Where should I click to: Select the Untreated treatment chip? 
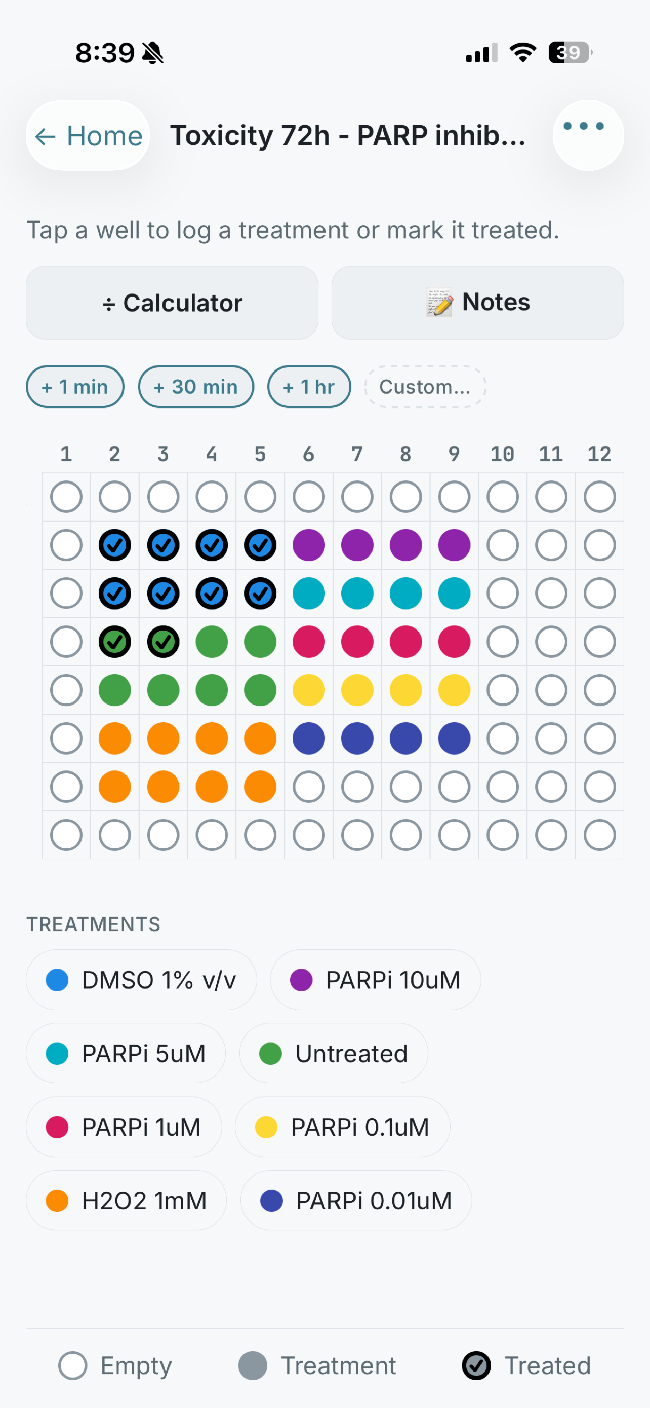click(334, 1053)
